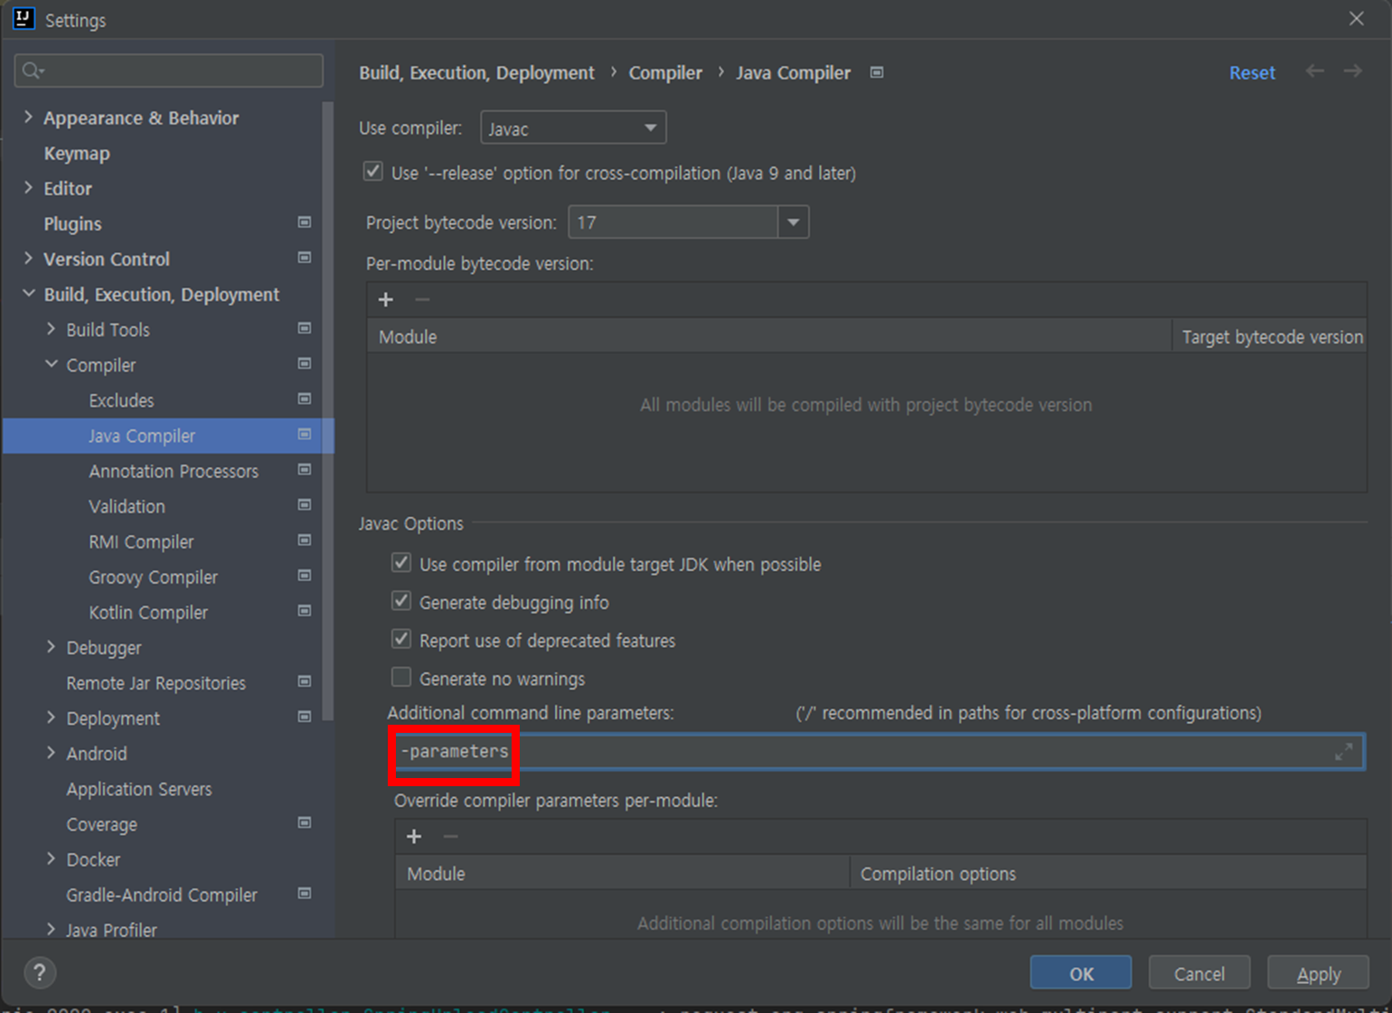
Task: Uncheck Report use of deprecated features
Action: pyautogui.click(x=401, y=639)
